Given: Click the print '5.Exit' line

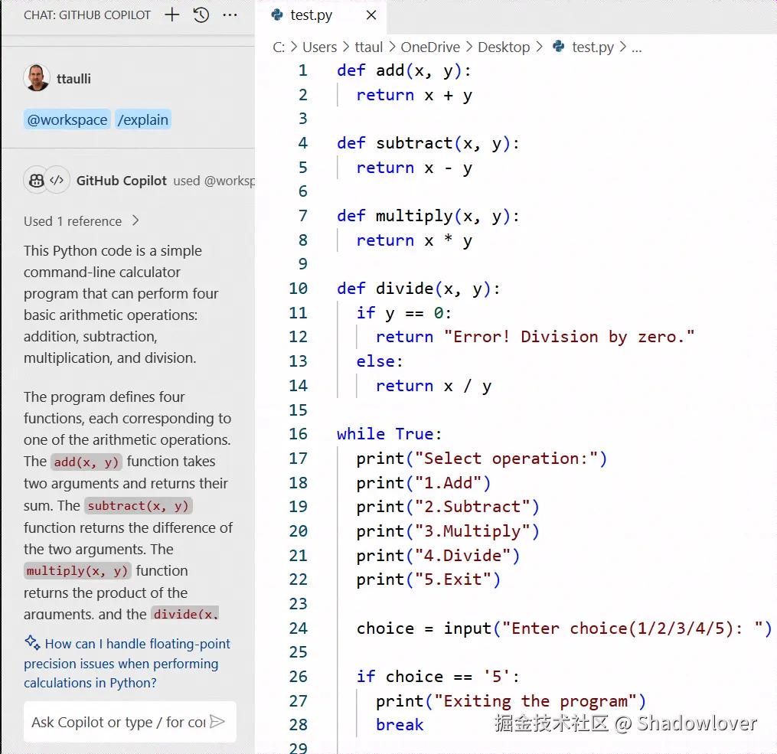Looking at the screenshot, I should [428, 579].
